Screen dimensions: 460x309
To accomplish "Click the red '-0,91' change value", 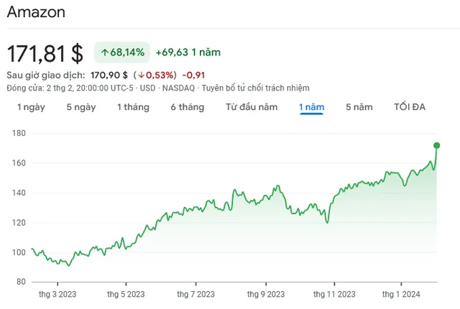I will point(193,75).
